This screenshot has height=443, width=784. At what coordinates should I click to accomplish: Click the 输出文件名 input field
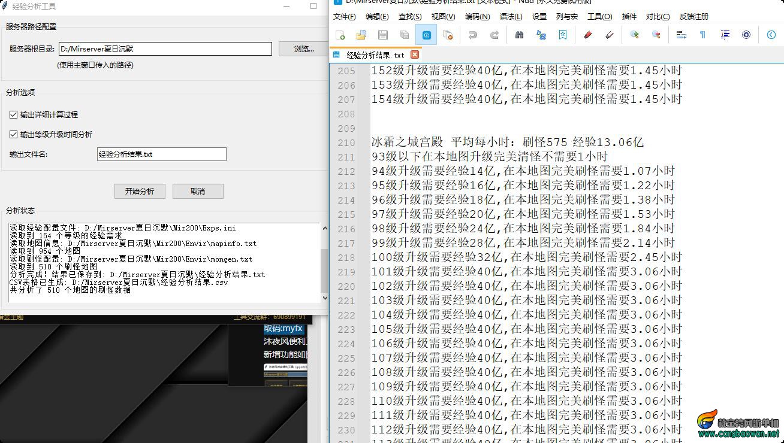(162, 154)
